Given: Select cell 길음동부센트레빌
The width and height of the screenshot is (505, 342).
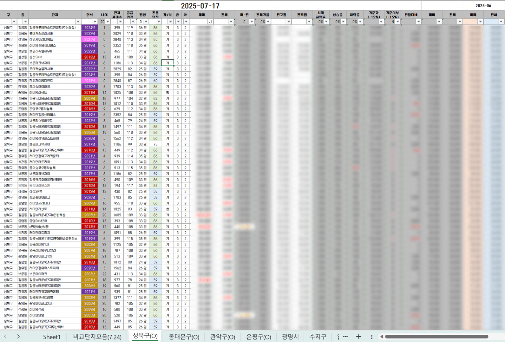Looking at the screenshot, I should coord(55,298).
